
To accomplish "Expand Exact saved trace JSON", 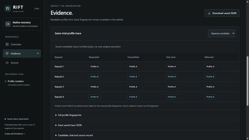I will pos(68,125).
